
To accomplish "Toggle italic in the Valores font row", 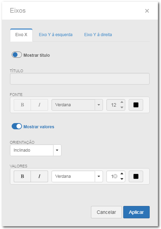I will point(39,176).
